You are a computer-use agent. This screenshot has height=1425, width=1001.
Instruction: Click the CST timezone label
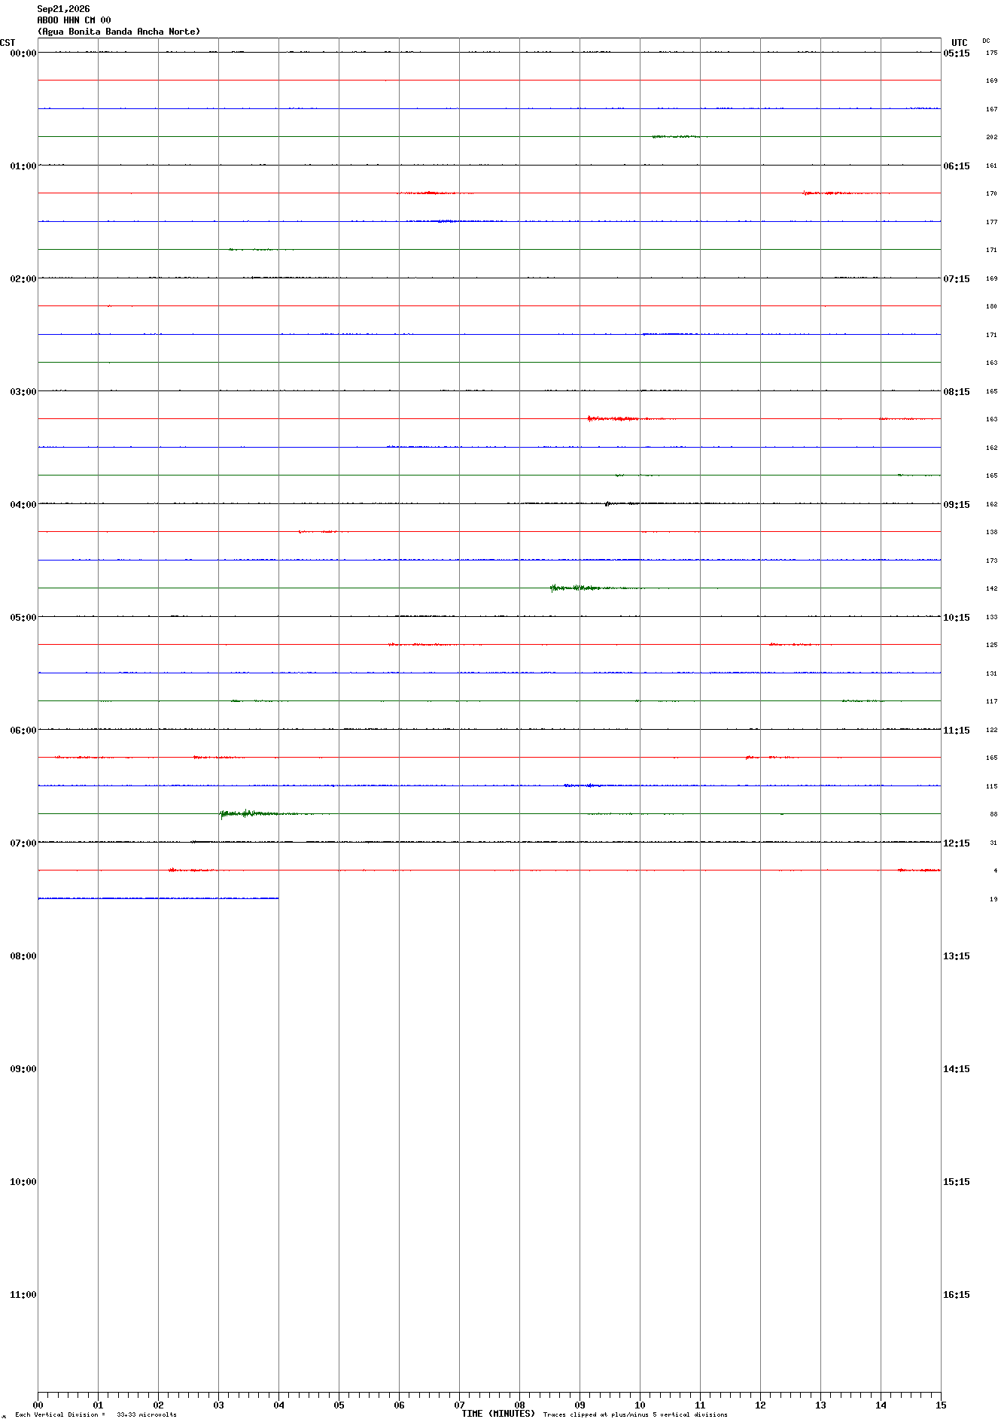(x=8, y=43)
